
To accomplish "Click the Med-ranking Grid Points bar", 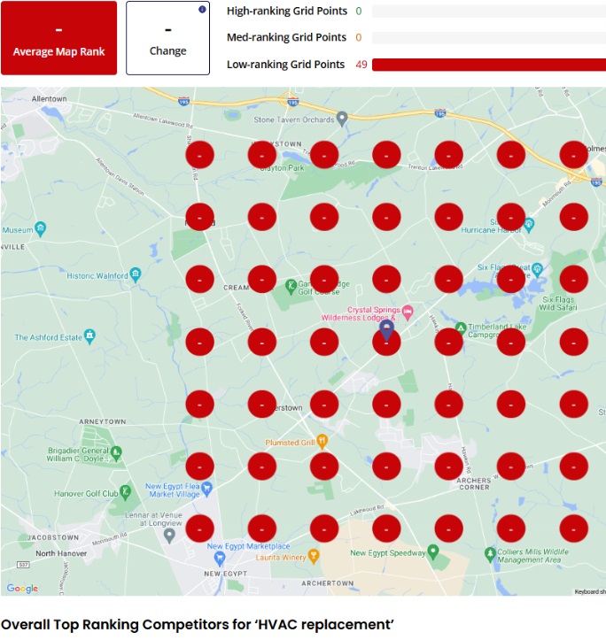I will click(x=489, y=37).
